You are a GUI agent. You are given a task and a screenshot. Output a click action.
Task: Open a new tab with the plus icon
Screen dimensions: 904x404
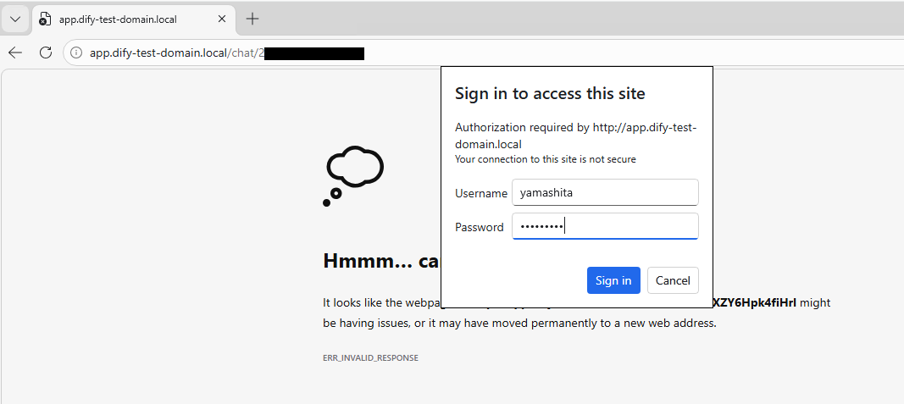[x=252, y=19]
